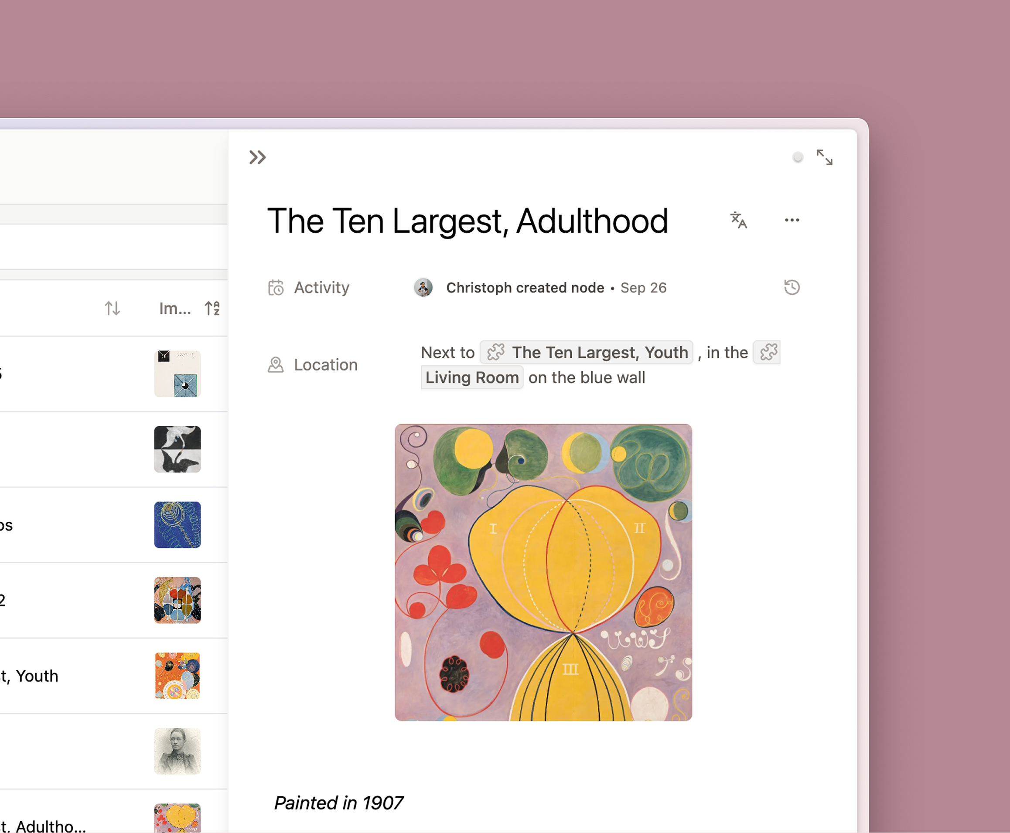Open the pale geometric painting thumbnail
Image resolution: width=1010 pixels, height=833 pixels.
click(177, 374)
